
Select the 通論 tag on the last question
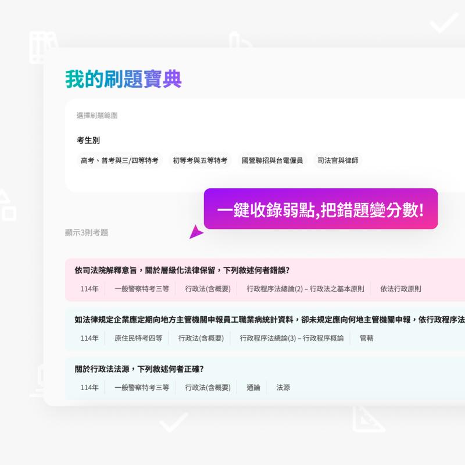pos(252,387)
